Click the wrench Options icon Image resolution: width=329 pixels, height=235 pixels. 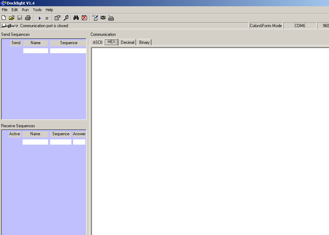[x=66, y=18]
